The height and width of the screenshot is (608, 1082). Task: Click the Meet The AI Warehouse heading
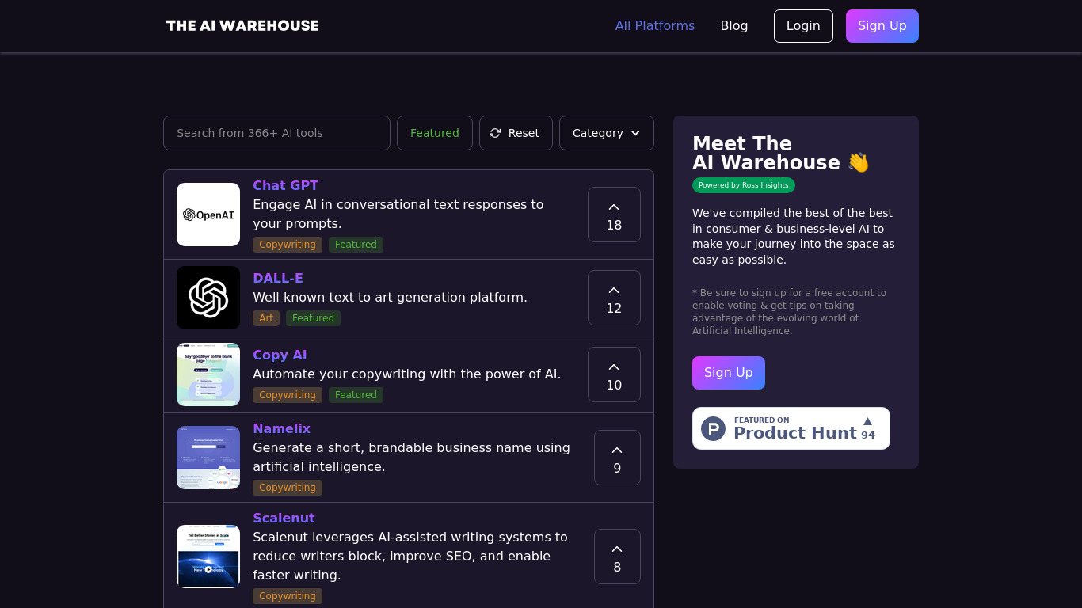pyautogui.click(x=781, y=154)
